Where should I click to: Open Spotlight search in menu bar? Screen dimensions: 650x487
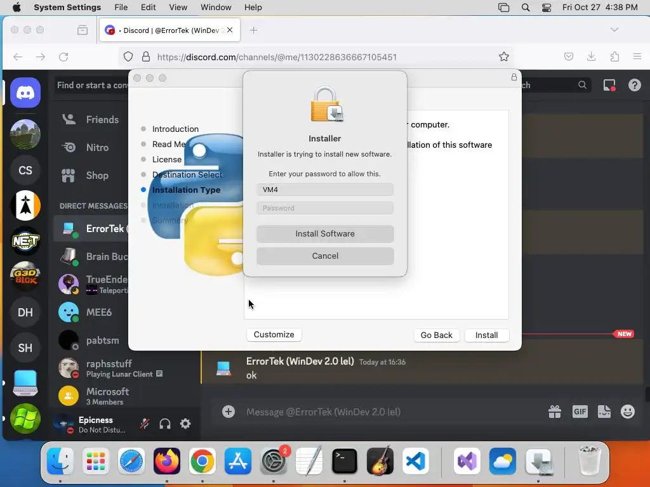click(525, 8)
